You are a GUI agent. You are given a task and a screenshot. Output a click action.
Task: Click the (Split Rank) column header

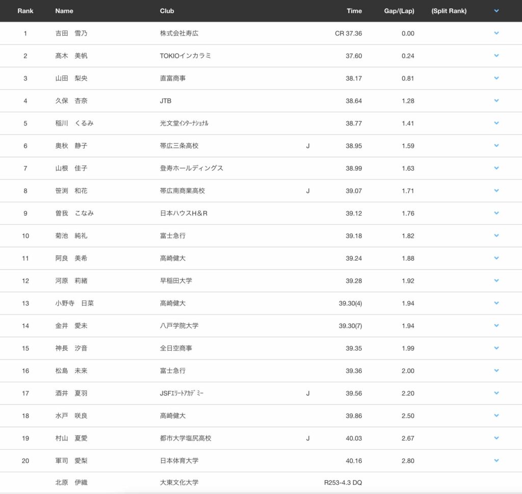(x=449, y=11)
